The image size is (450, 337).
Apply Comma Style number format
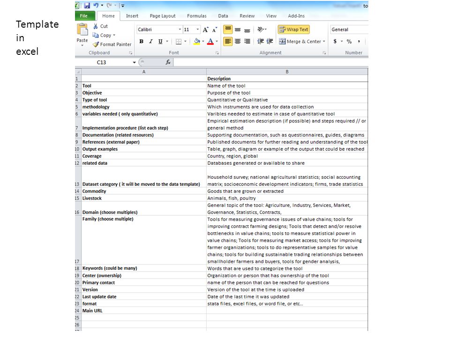359,42
